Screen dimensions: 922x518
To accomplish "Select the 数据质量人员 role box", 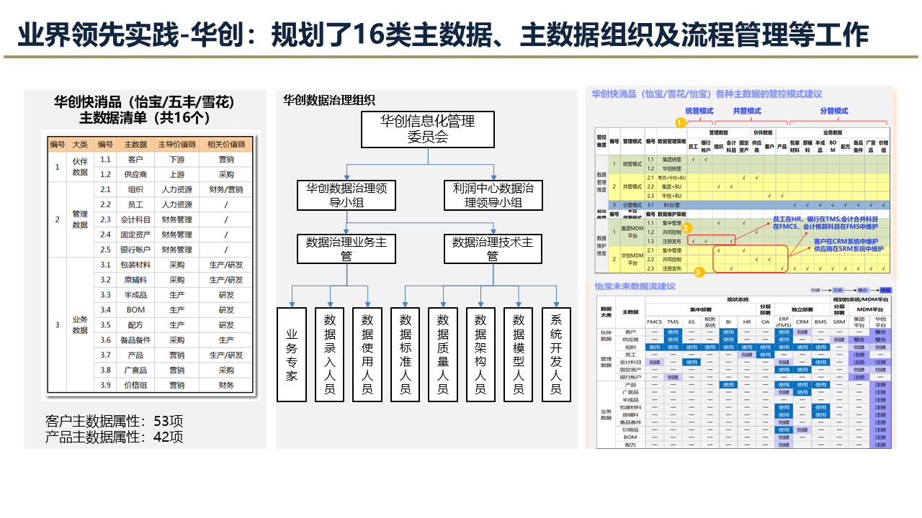I will (443, 354).
